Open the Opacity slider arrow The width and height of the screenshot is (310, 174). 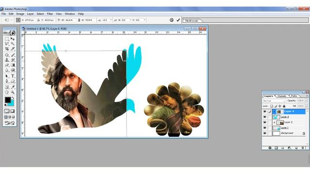click(306, 101)
